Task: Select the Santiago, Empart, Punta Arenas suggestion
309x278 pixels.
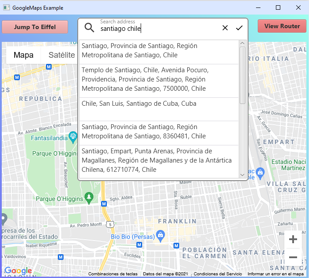Action: point(159,162)
